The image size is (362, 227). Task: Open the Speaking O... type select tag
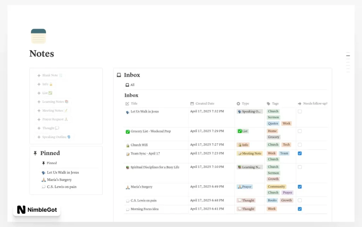click(250, 111)
